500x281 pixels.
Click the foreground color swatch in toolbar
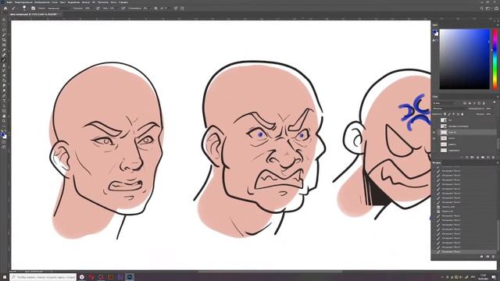(2, 134)
